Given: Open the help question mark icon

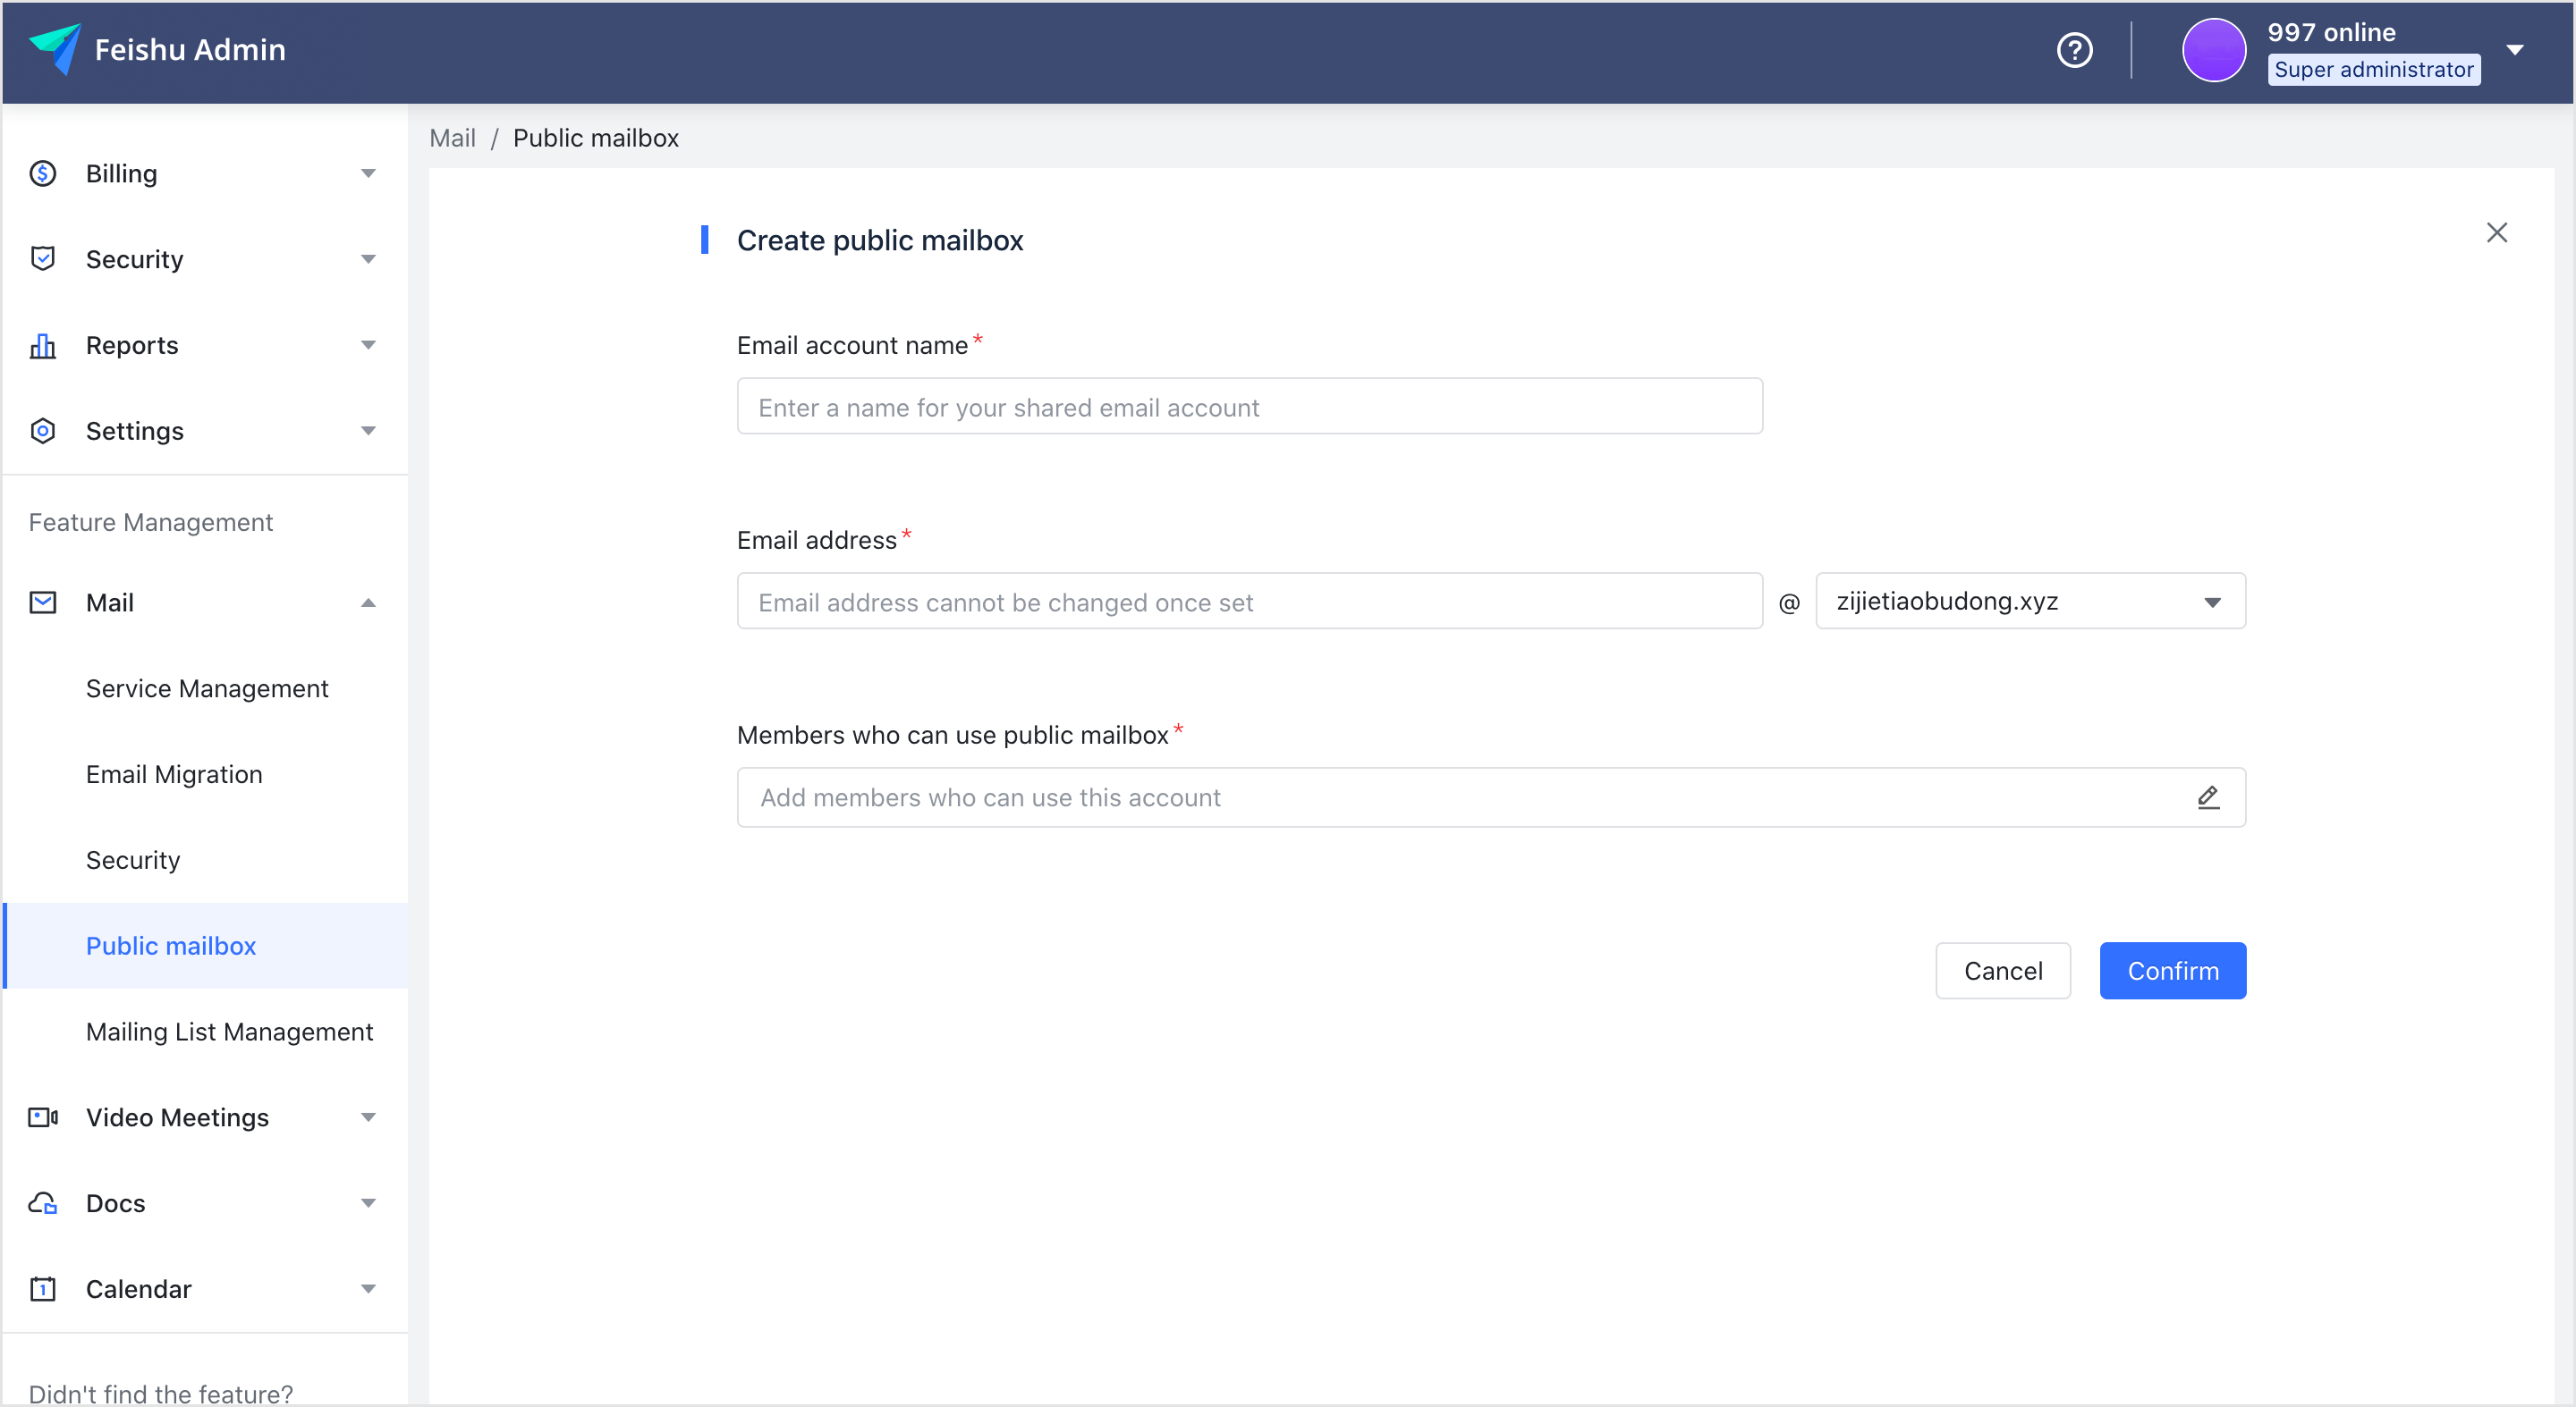Looking at the screenshot, I should click(2074, 50).
